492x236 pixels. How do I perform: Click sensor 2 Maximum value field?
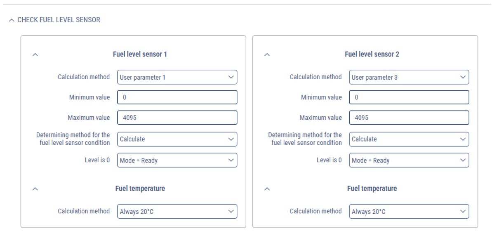(409, 118)
